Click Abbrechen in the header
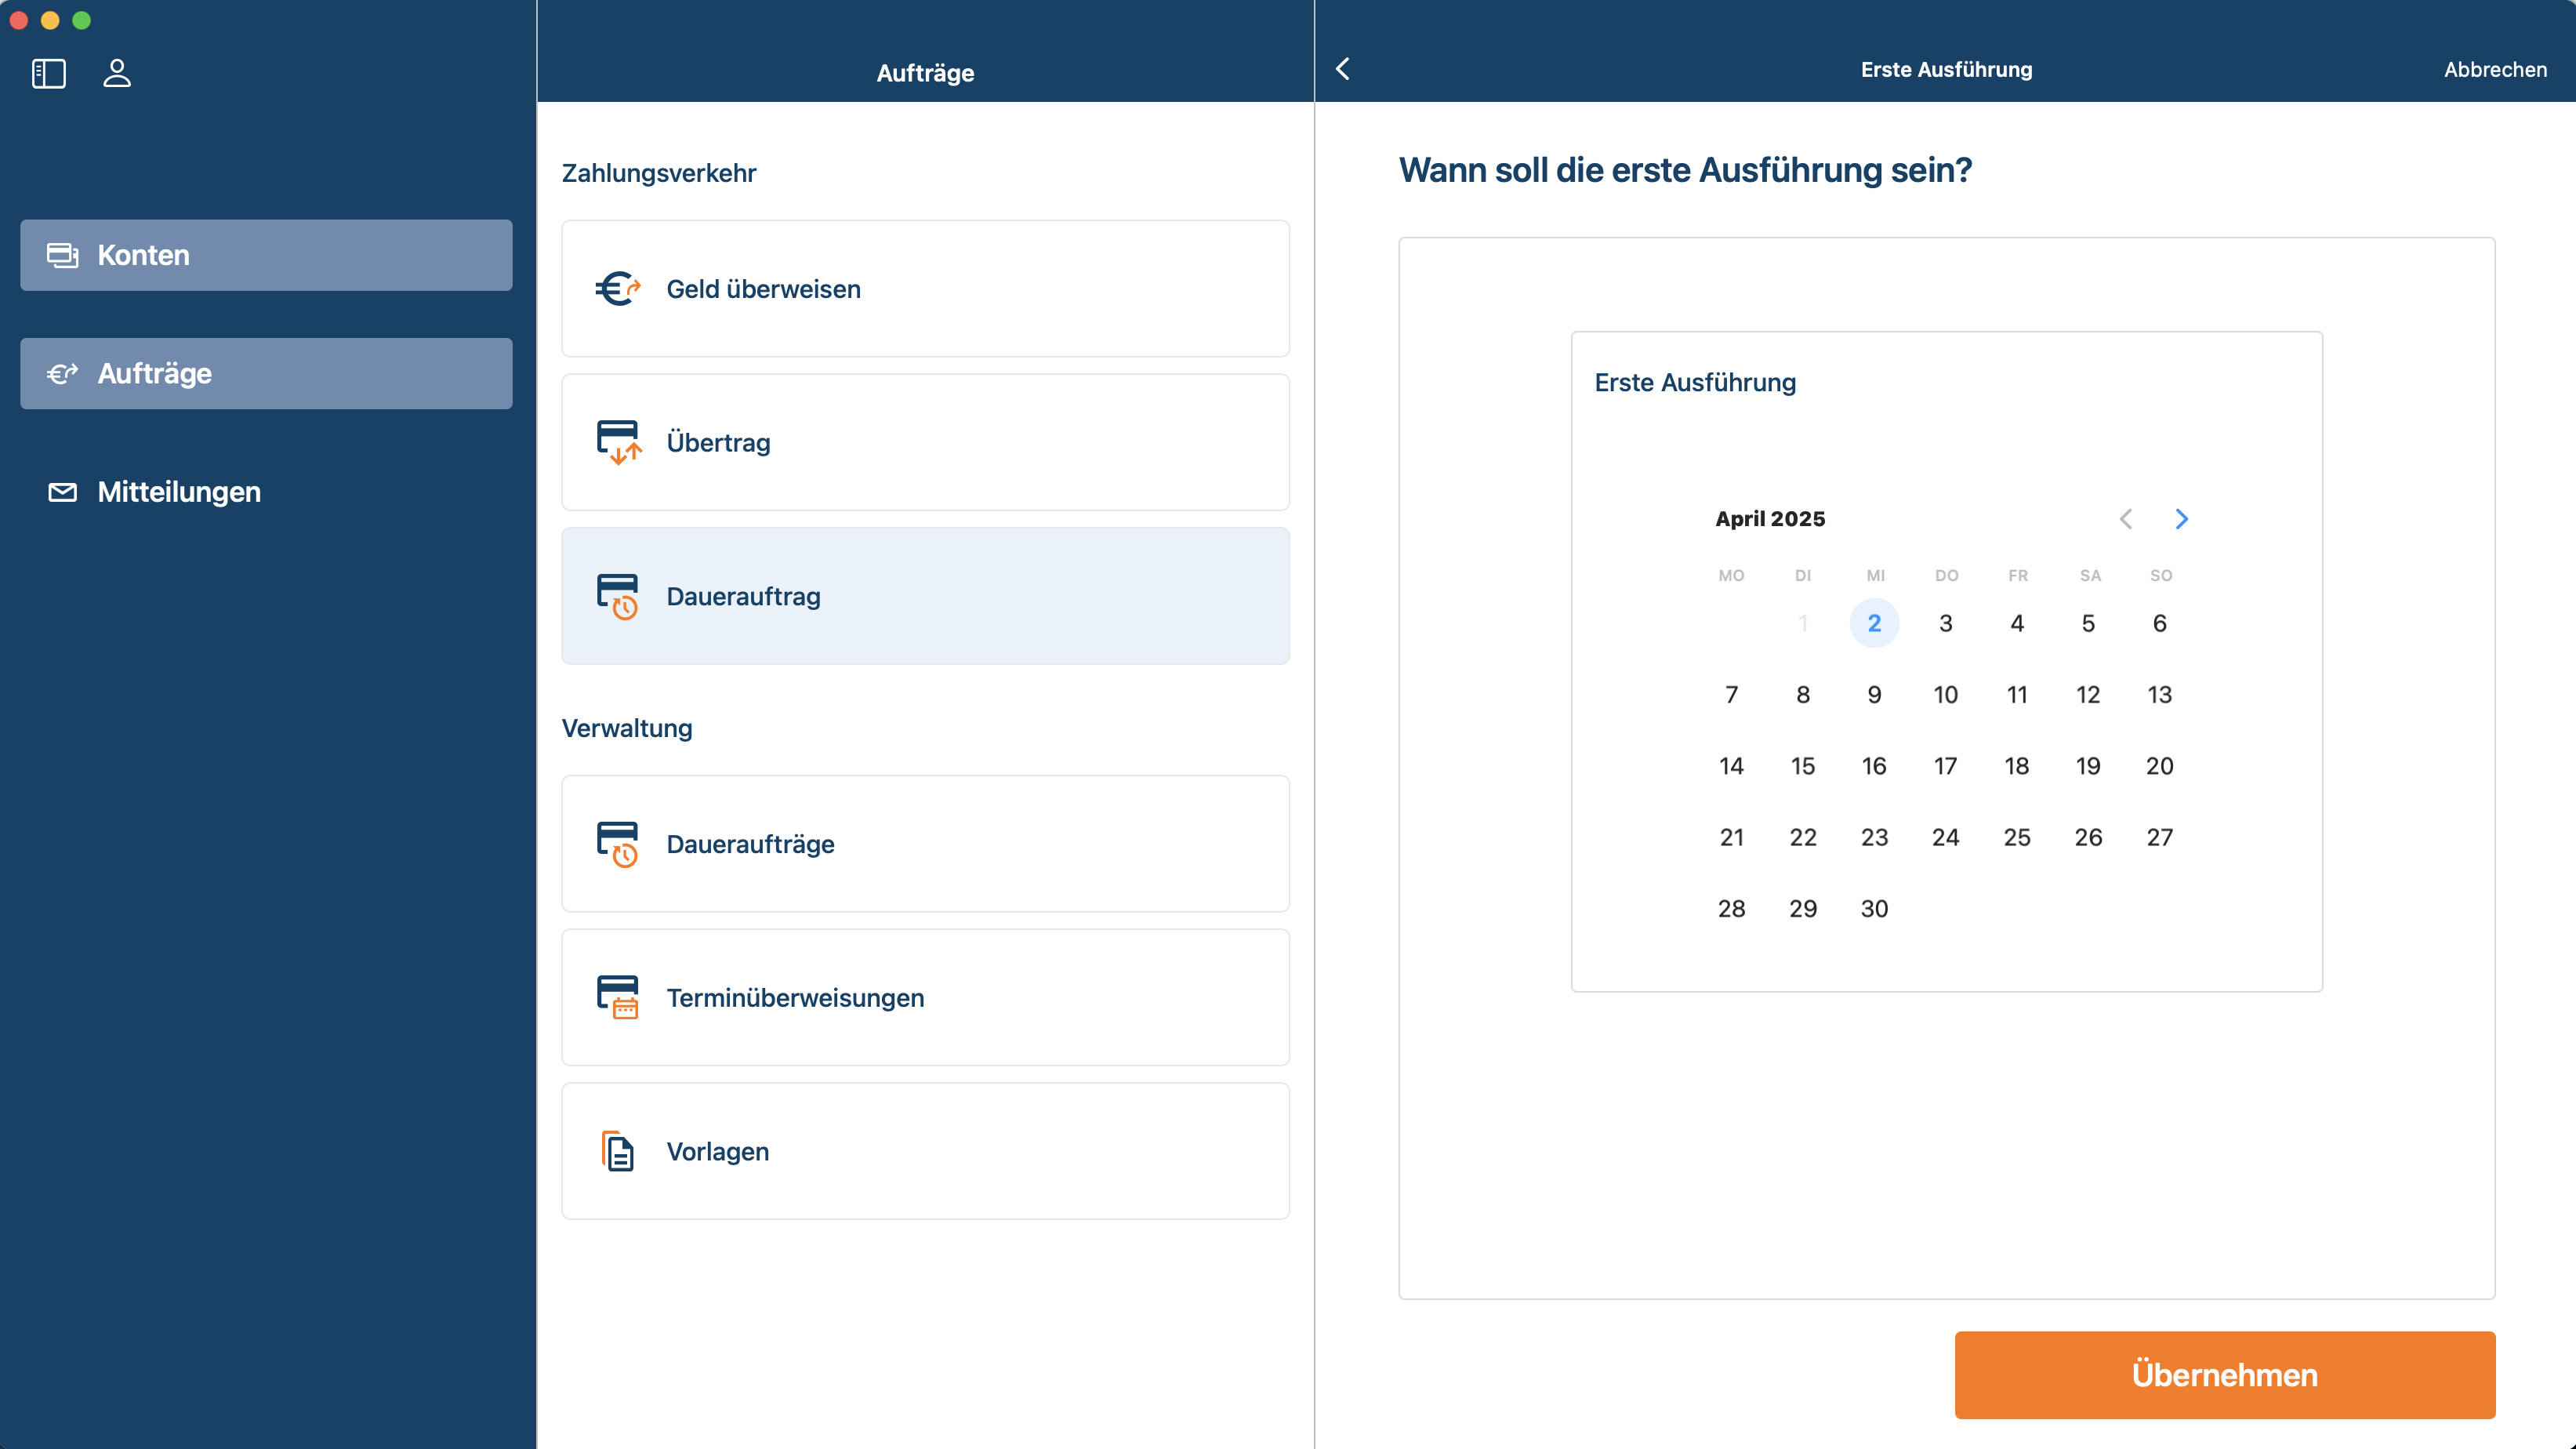Image resolution: width=2576 pixels, height=1449 pixels. [x=2495, y=69]
